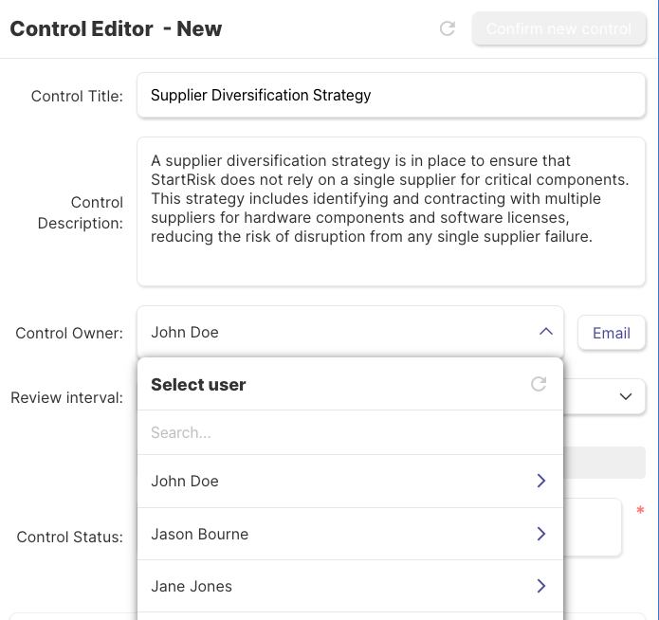Click the Control Description label

coord(81,212)
